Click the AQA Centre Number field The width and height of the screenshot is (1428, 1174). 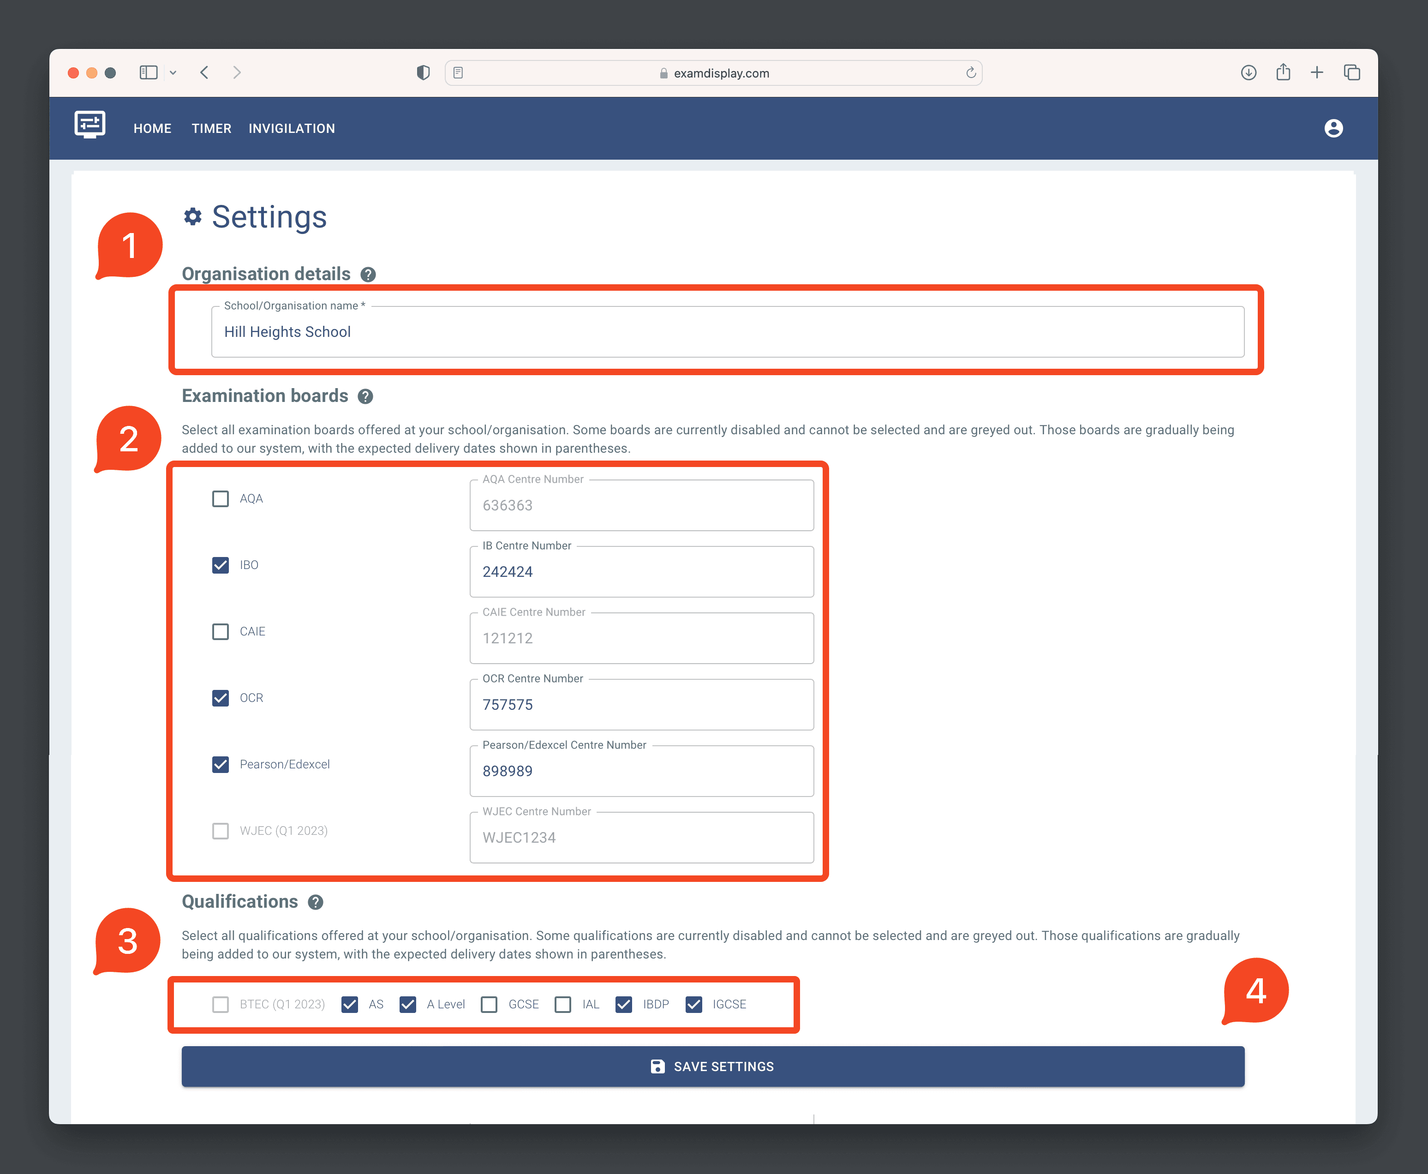point(642,505)
